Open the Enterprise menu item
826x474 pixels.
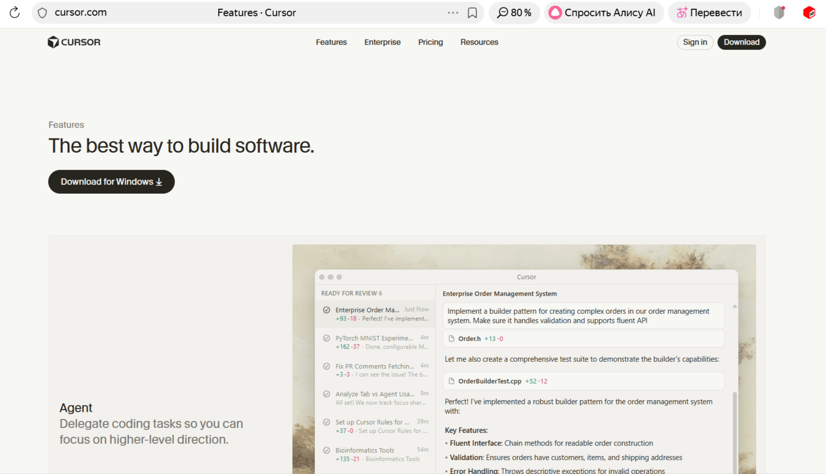[x=382, y=42]
